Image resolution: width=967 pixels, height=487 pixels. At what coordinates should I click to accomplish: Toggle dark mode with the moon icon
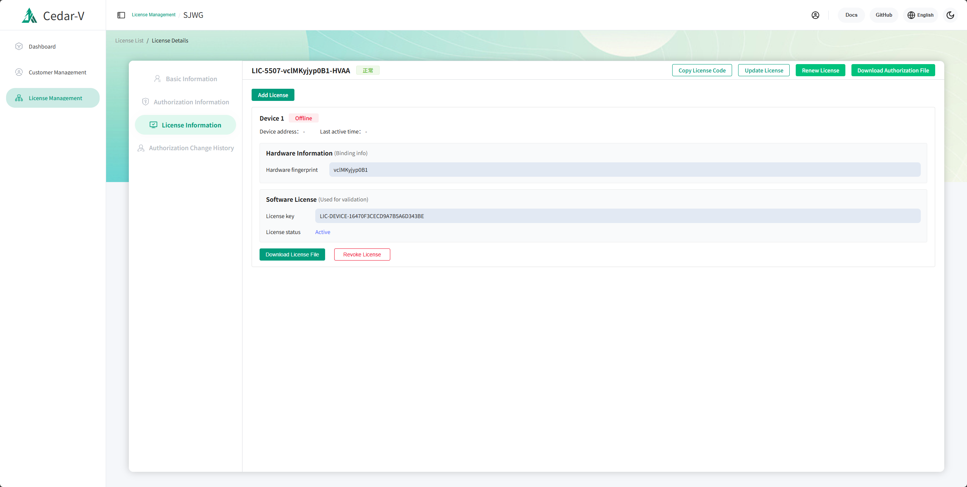(950, 15)
